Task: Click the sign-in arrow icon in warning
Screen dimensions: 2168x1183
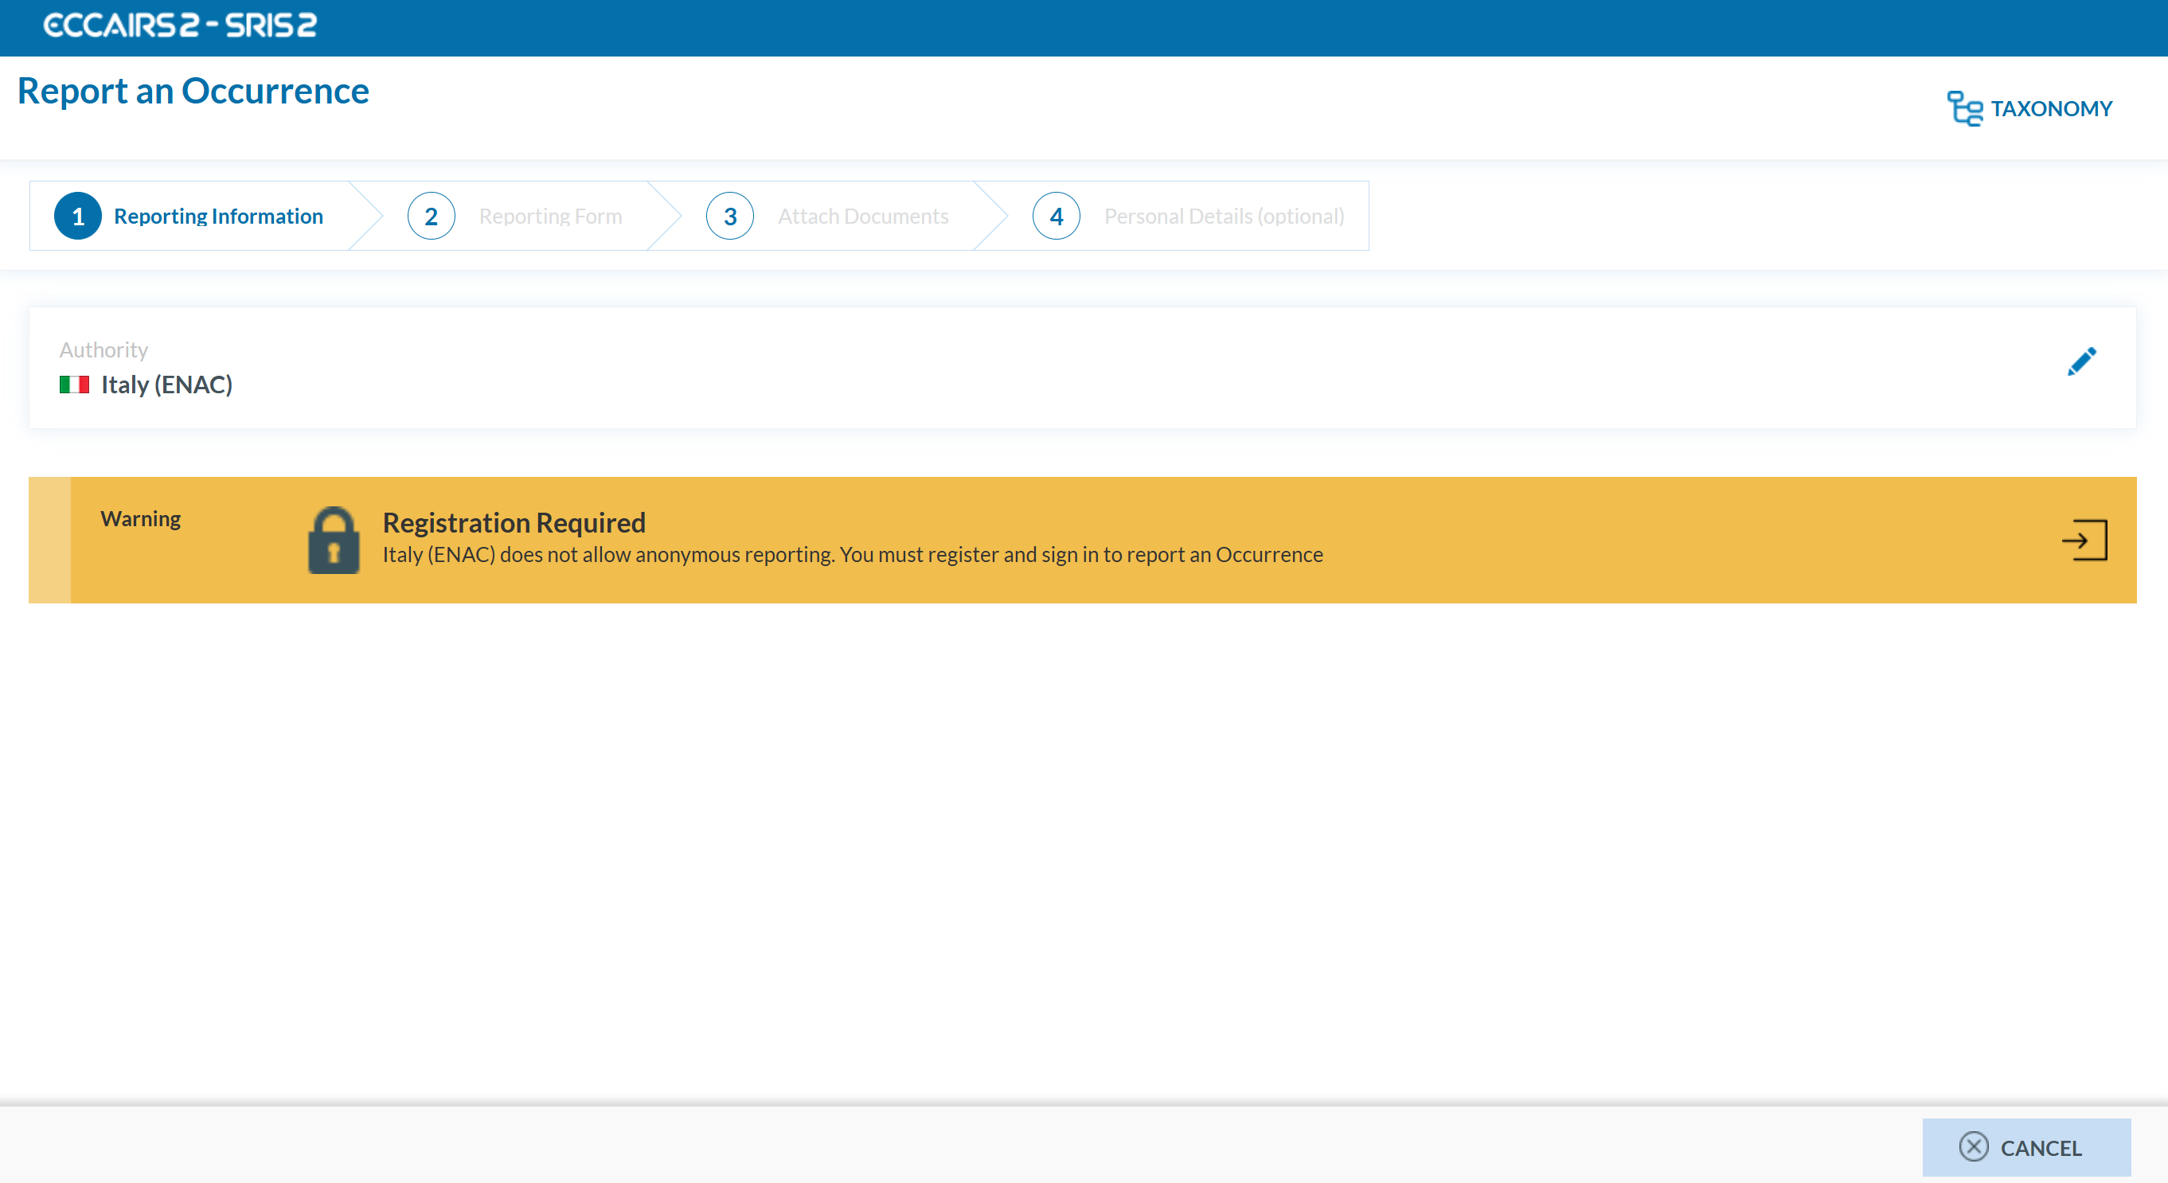Action: (x=2084, y=541)
